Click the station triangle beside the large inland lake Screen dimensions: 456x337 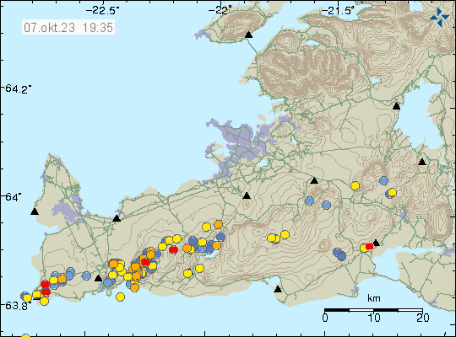(396, 106)
